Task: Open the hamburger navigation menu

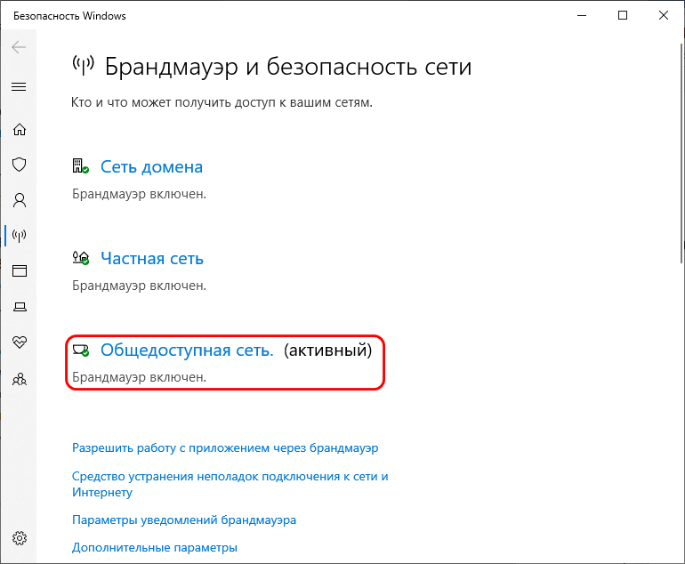Action: tap(19, 86)
